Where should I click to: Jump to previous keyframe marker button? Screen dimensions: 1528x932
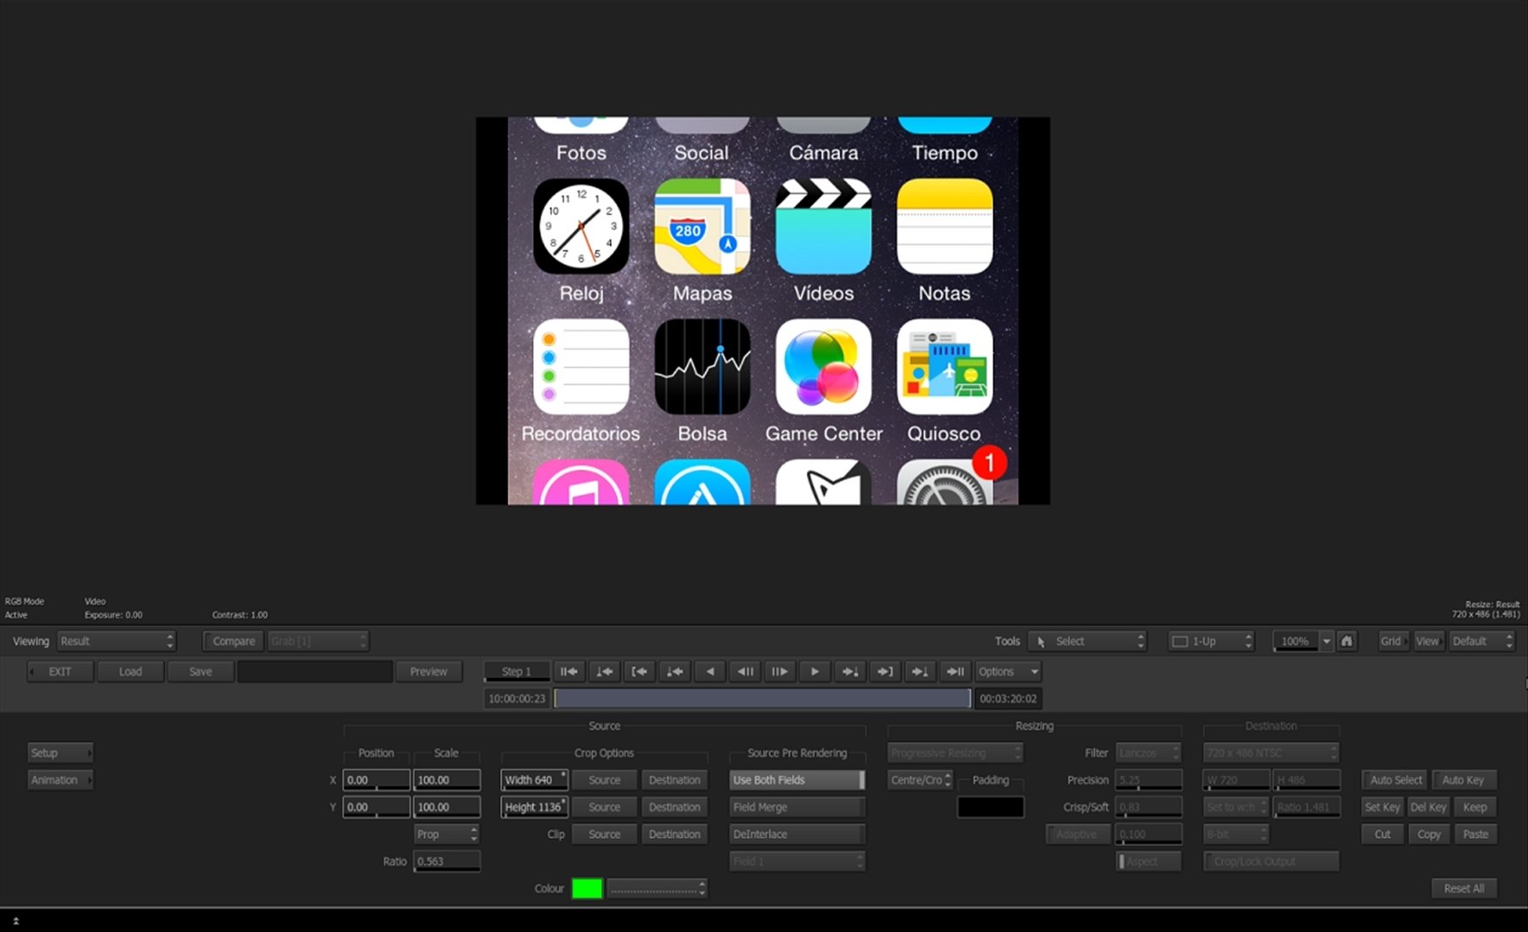[604, 671]
